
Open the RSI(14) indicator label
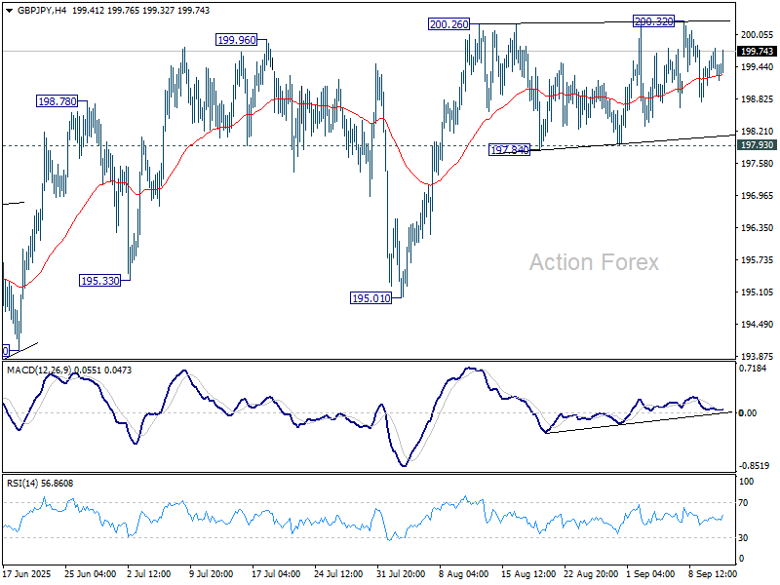click(39, 483)
